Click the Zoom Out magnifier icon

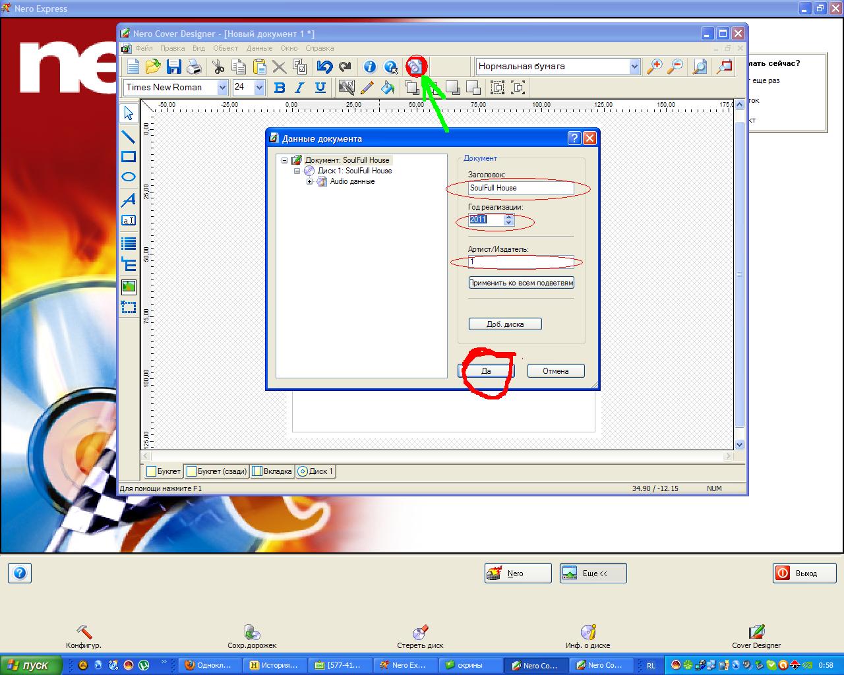pos(675,66)
